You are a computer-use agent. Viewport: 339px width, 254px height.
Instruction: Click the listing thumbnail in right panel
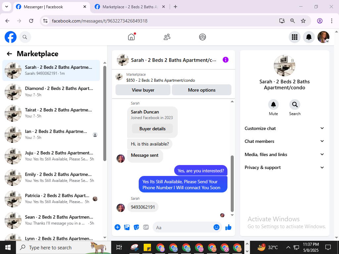(x=284, y=66)
